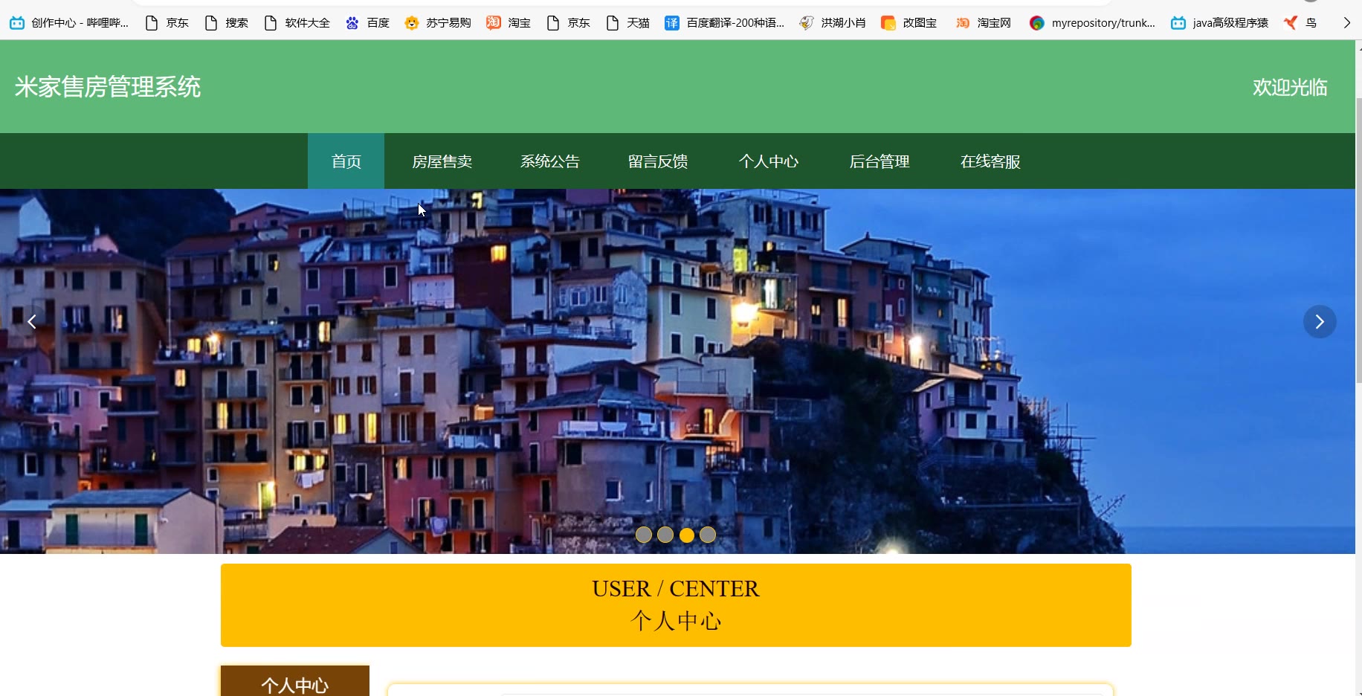
Task: Open the 百度翻译-200种语 bookmark
Action: pyautogui.click(x=725, y=23)
